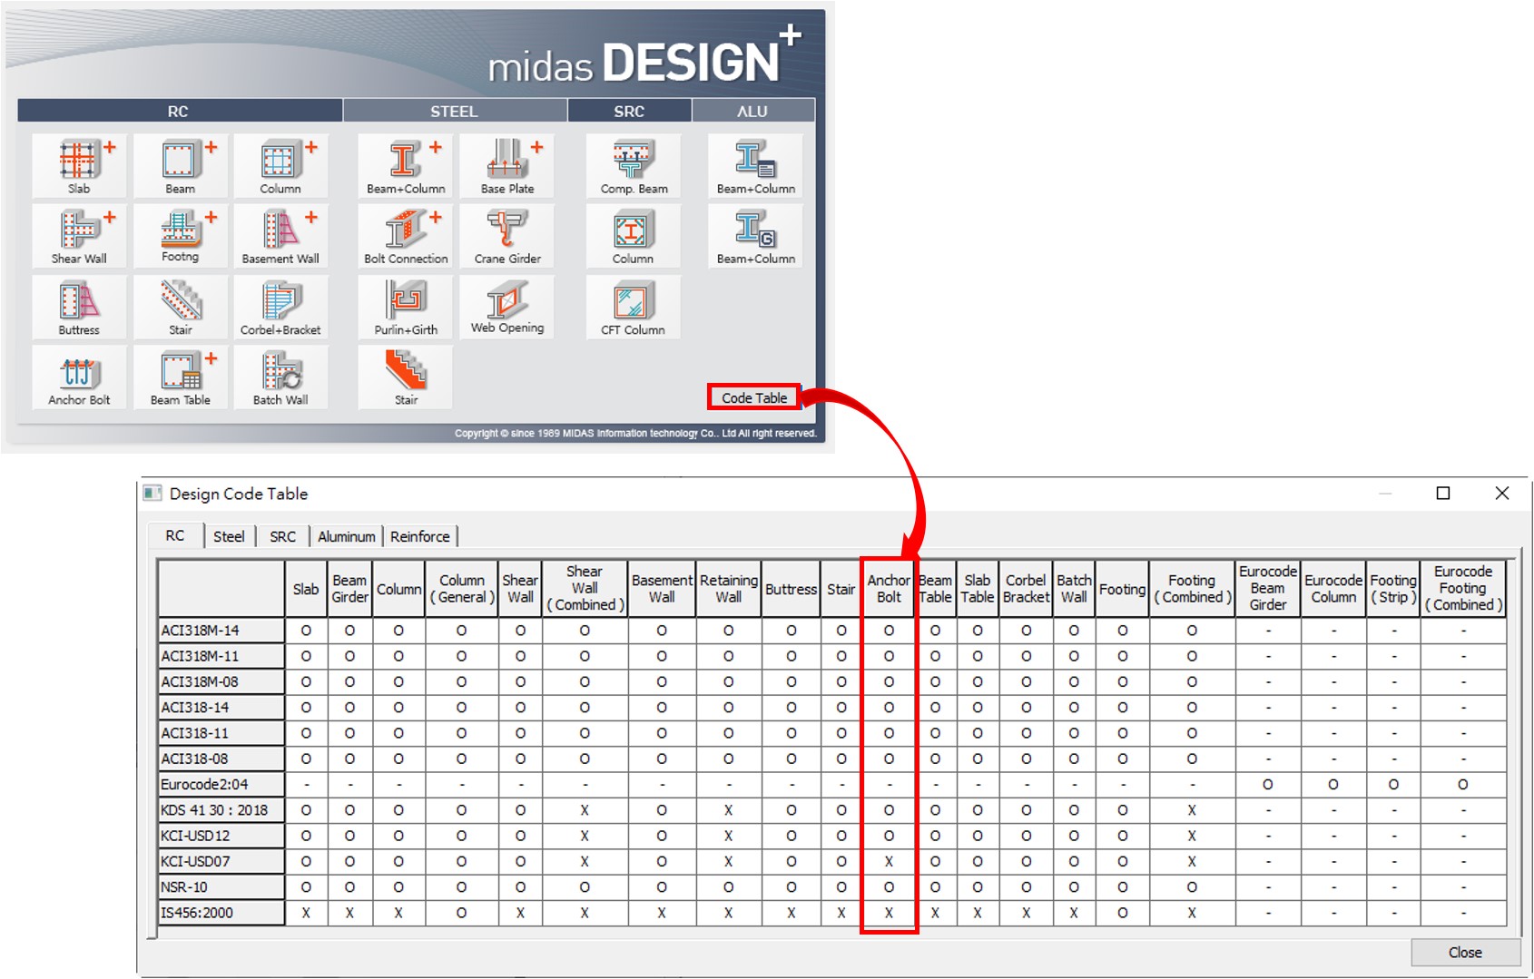Click the Shear Wall (Combined) column header

tap(585, 588)
